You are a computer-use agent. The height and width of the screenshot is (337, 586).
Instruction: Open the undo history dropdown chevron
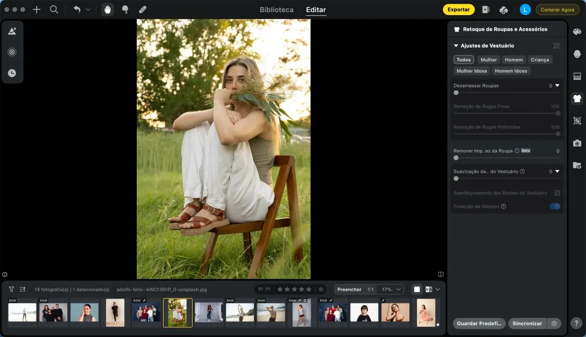click(x=88, y=9)
